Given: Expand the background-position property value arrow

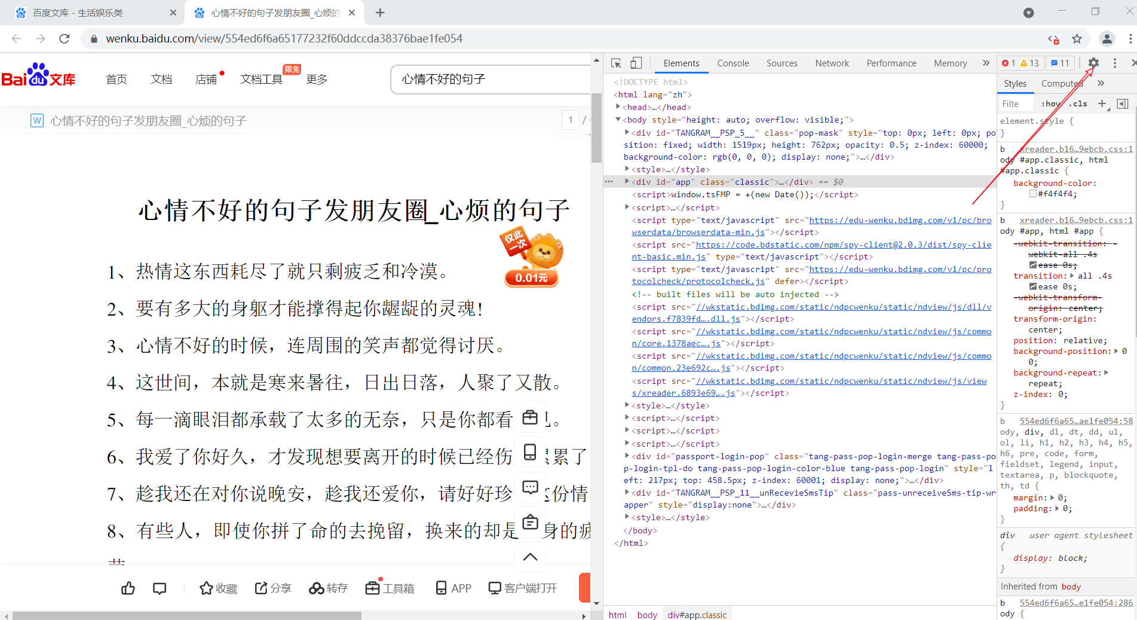Looking at the screenshot, I should (x=1117, y=351).
